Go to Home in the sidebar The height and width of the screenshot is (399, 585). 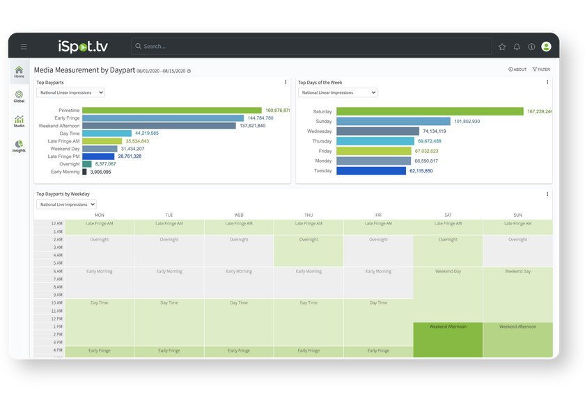tap(19, 72)
